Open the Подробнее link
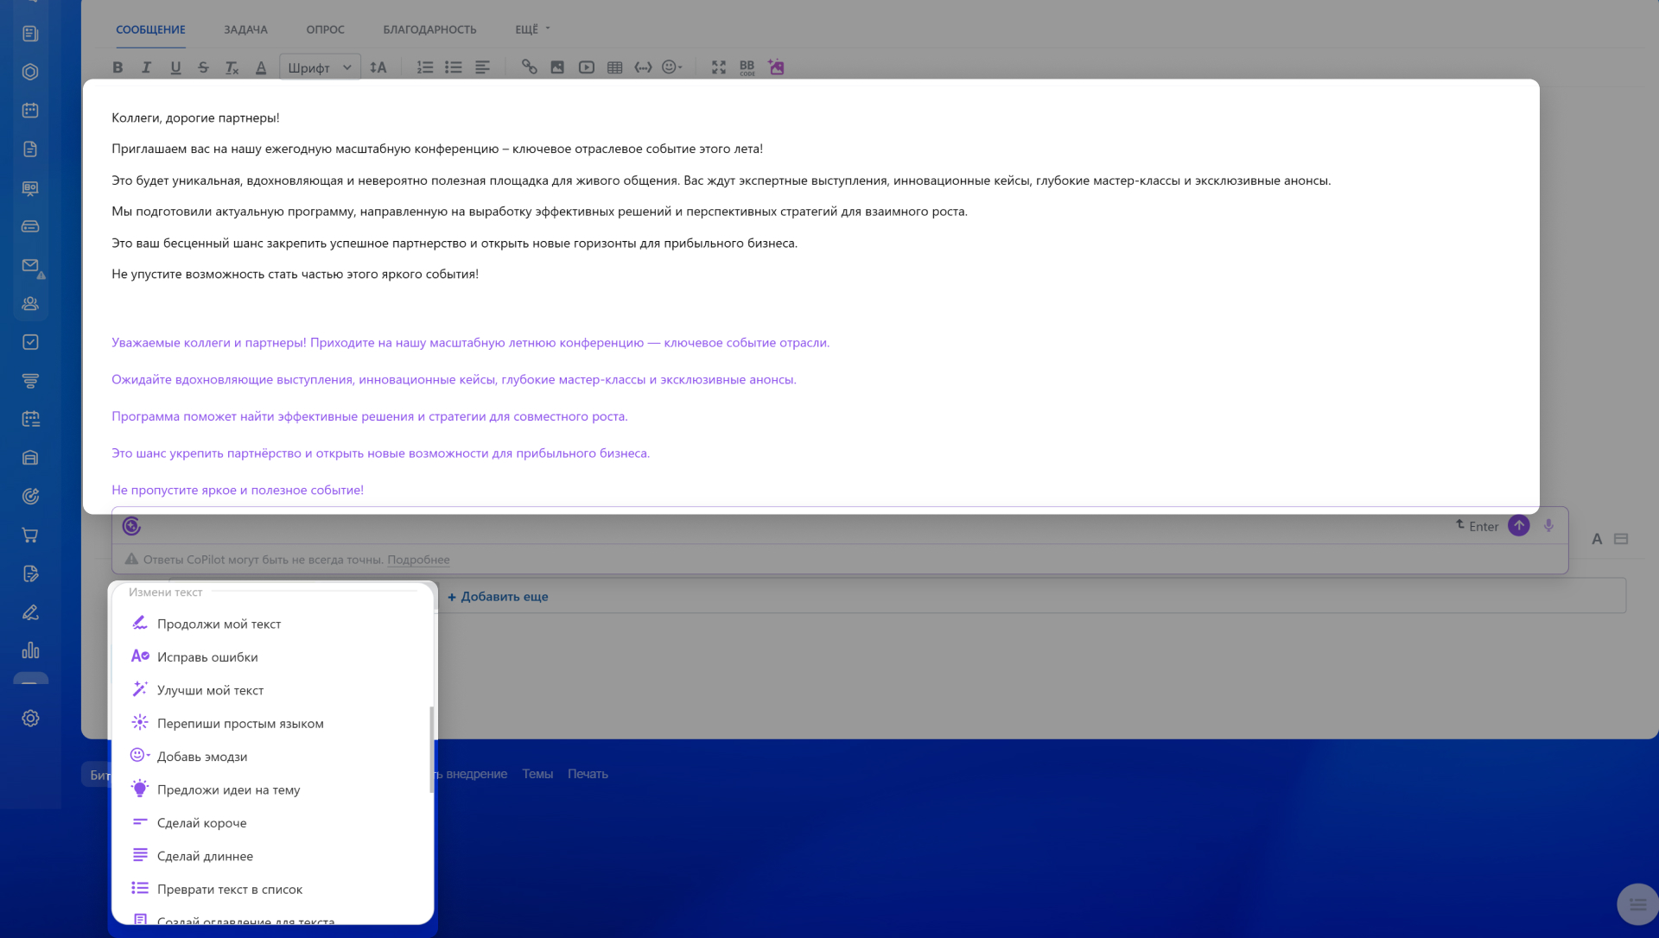1659x938 pixels. coord(418,560)
